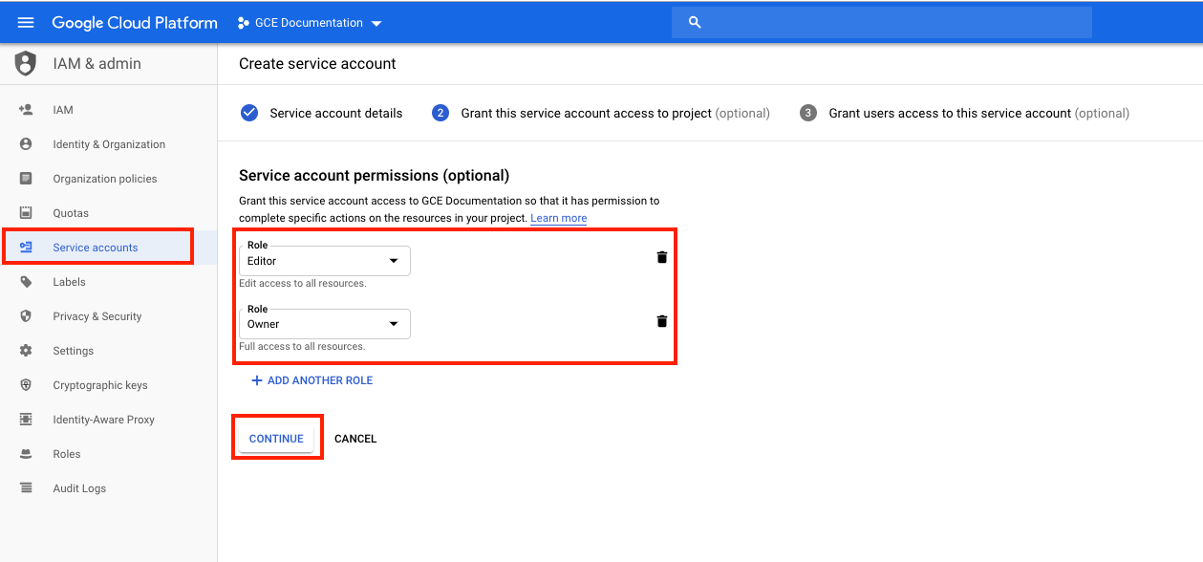
Task: Select Service accounts in sidebar
Action: [x=96, y=248]
